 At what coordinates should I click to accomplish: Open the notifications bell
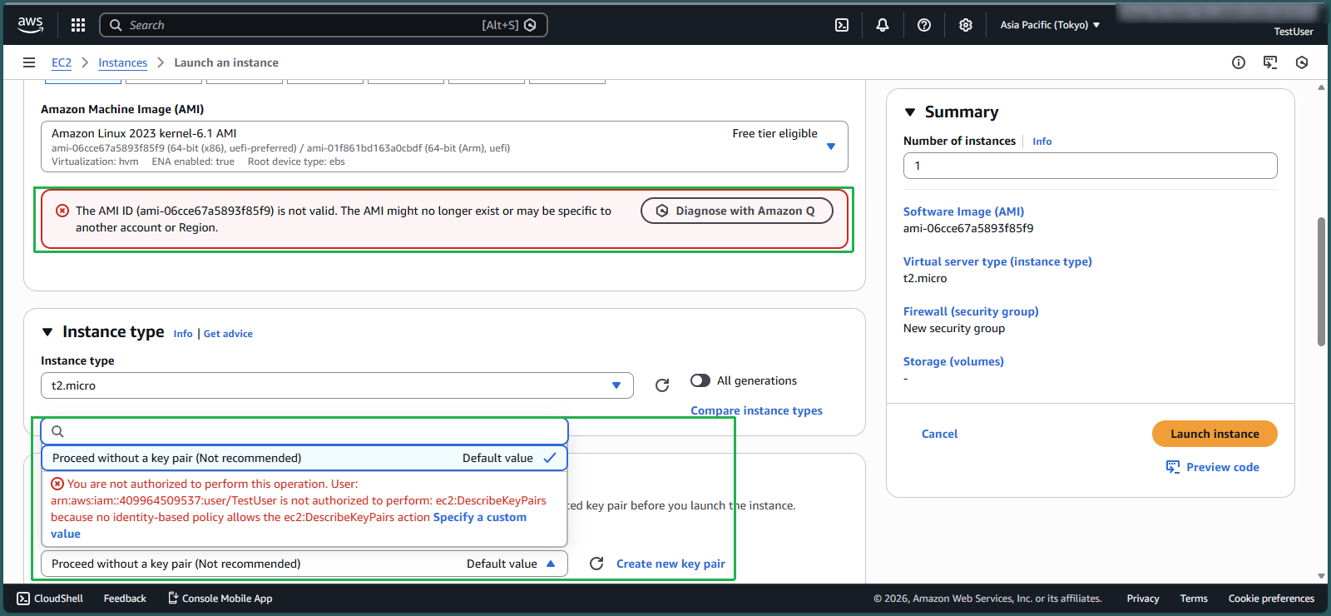click(883, 25)
